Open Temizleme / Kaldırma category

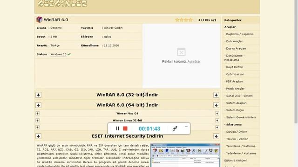pos(241,146)
